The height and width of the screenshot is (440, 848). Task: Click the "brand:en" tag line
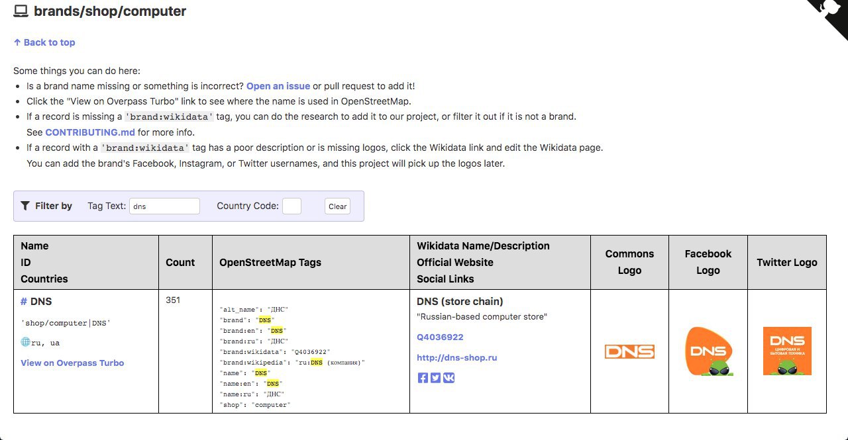click(252, 330)
